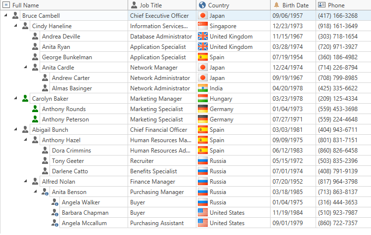Click the United Kingdom flag in Andrea Deville's row
Screen dimensions: 371x235
tap(202, 37)
